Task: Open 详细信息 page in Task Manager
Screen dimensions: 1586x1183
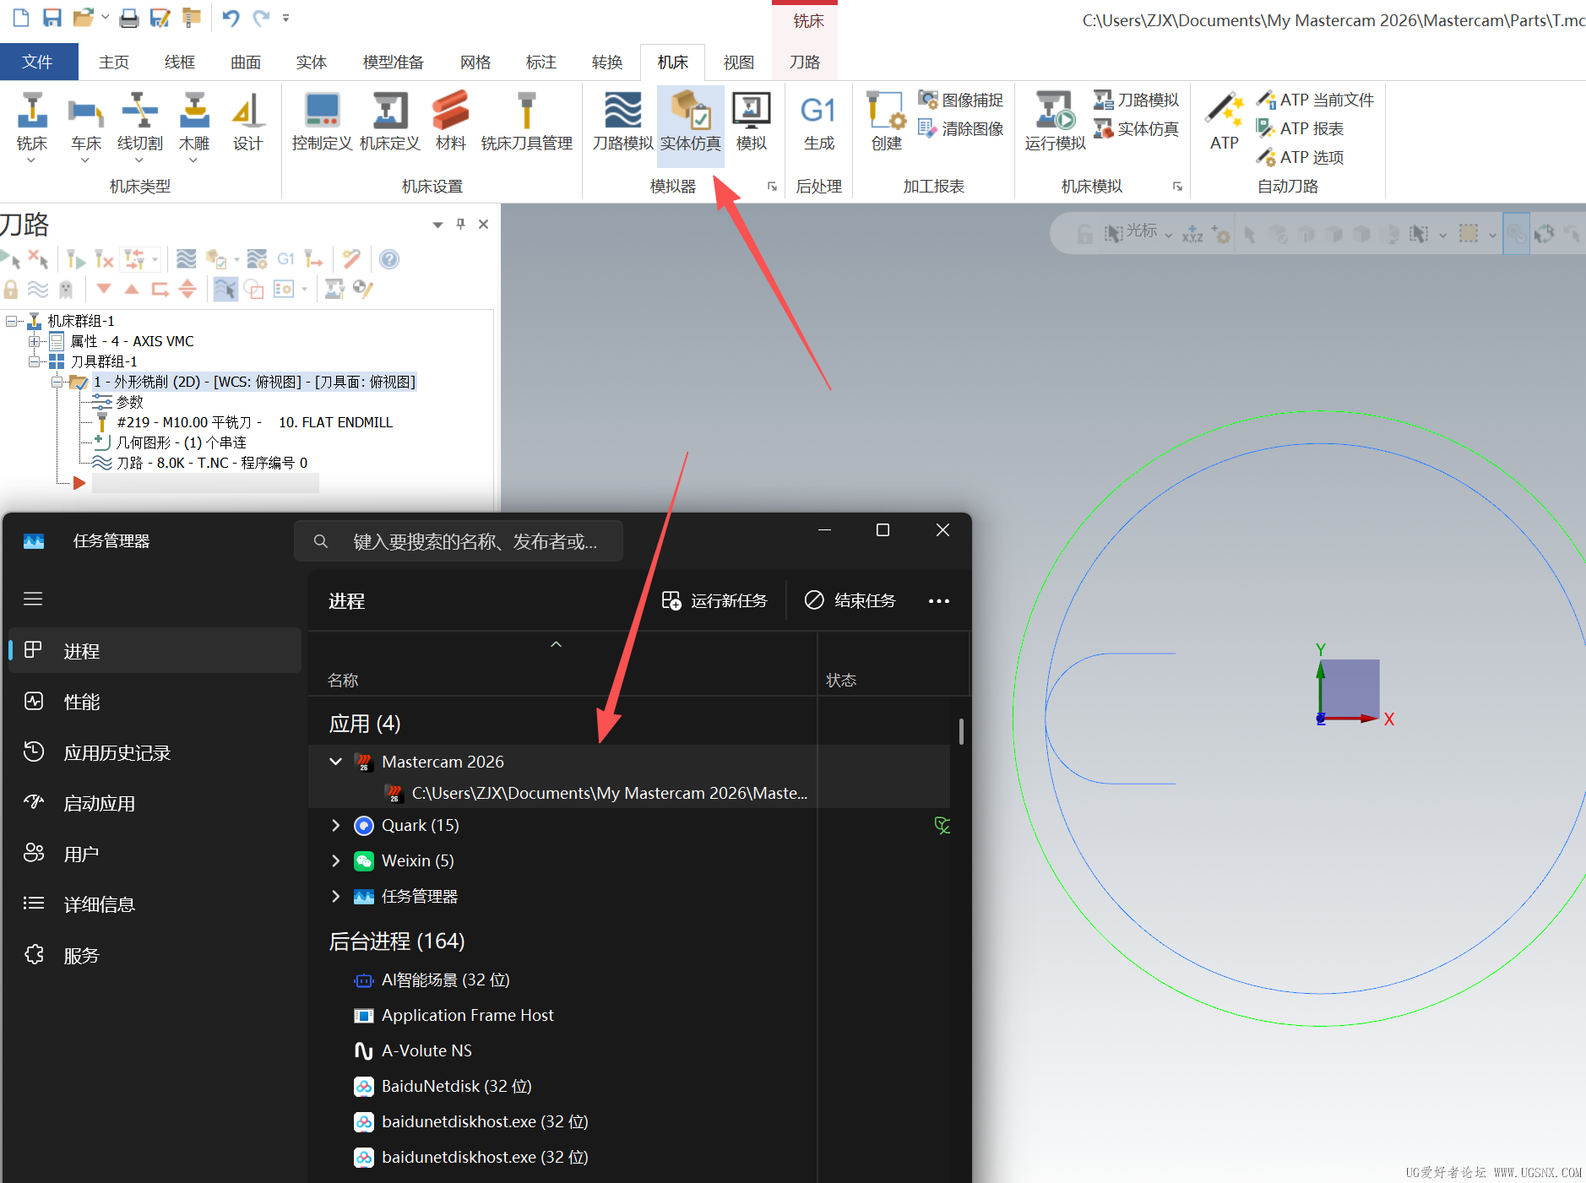Action: pos(155,904)
